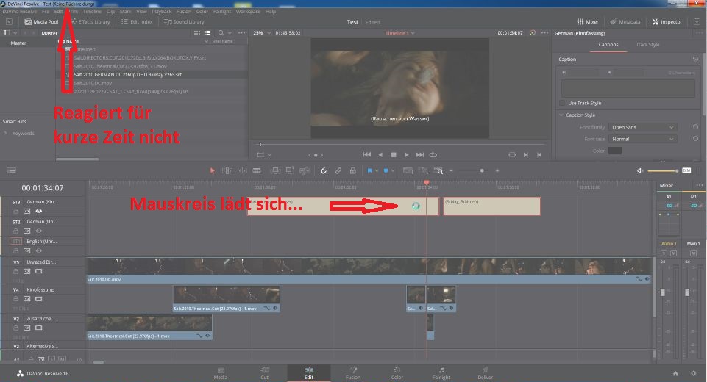
Task: Open the Playback menu
Action: tap(161, 11)
